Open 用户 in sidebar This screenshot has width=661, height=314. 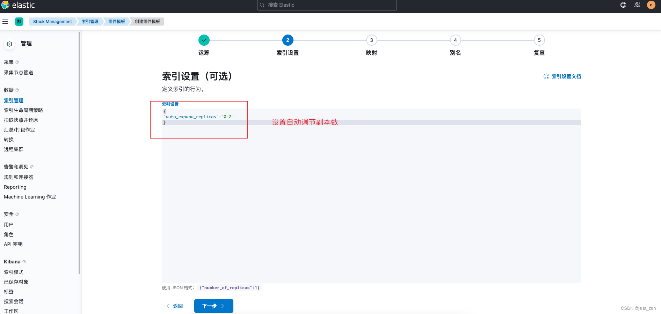click(9, 225)
